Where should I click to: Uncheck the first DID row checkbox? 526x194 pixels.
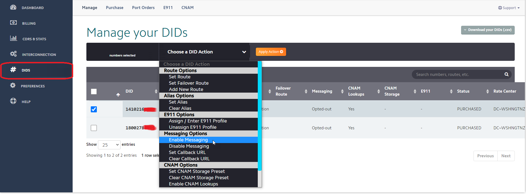coord(94,109)
